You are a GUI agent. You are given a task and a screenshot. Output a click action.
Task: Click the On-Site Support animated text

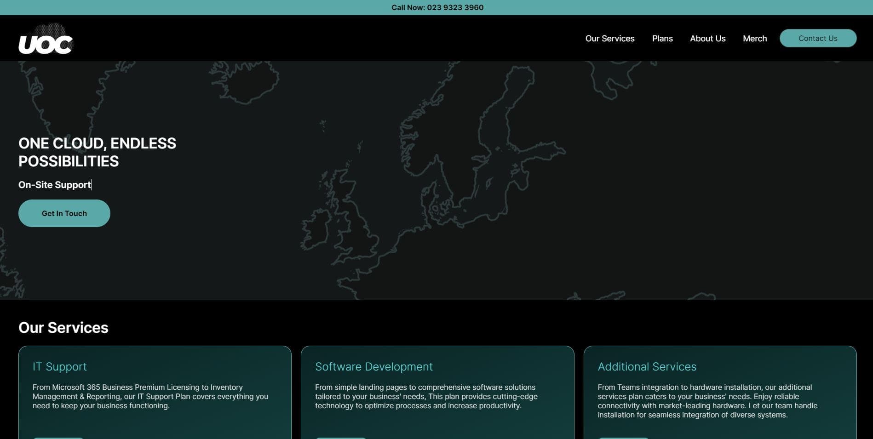pos(55,185)
